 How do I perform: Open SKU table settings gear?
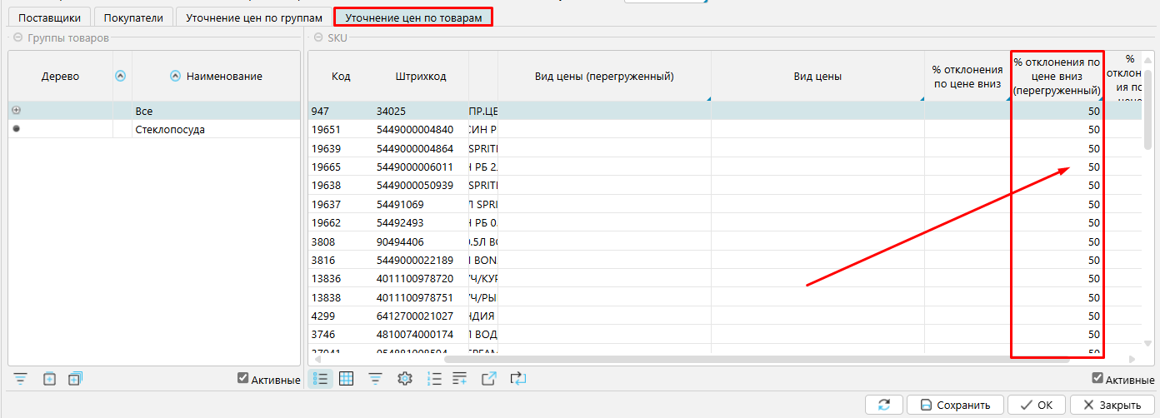click(x=405, y=379)
